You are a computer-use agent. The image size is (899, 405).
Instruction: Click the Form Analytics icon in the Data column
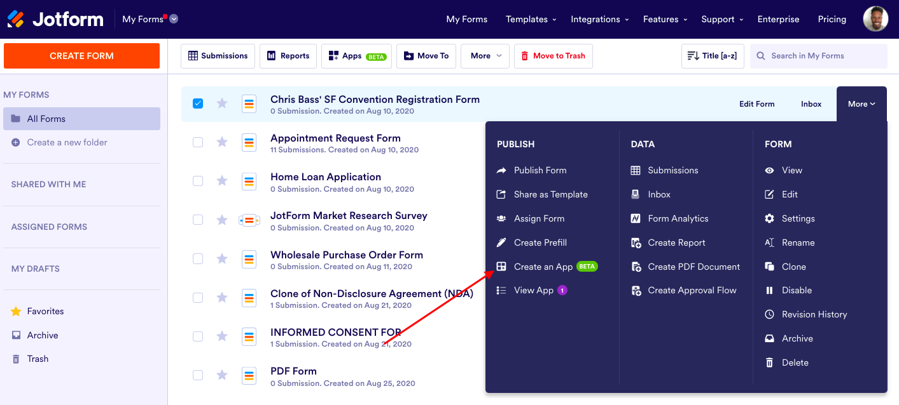tap(636, 218)
